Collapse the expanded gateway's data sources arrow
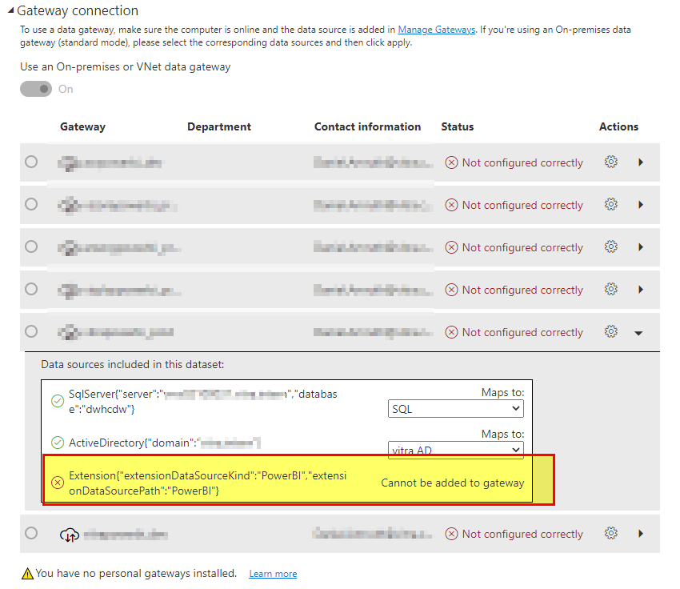680x589 pixels. (638, 333)
